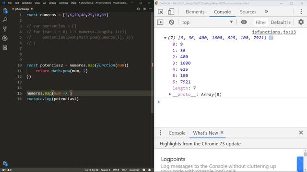Open the Terminal menu
This screenshot has height=172, width=307.
64,3
